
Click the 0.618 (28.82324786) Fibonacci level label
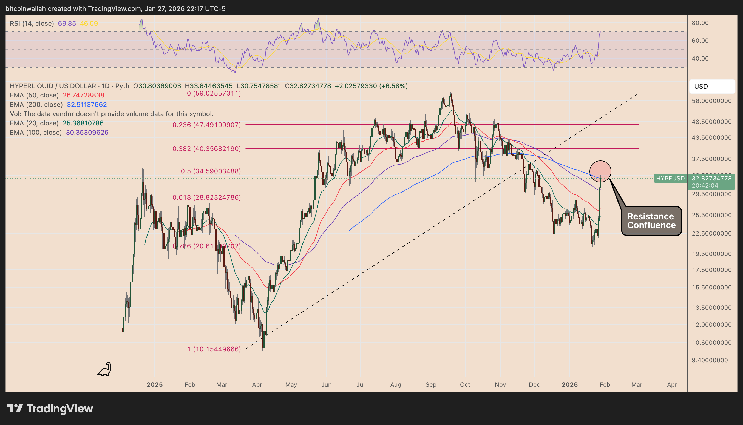coord(206,197)
